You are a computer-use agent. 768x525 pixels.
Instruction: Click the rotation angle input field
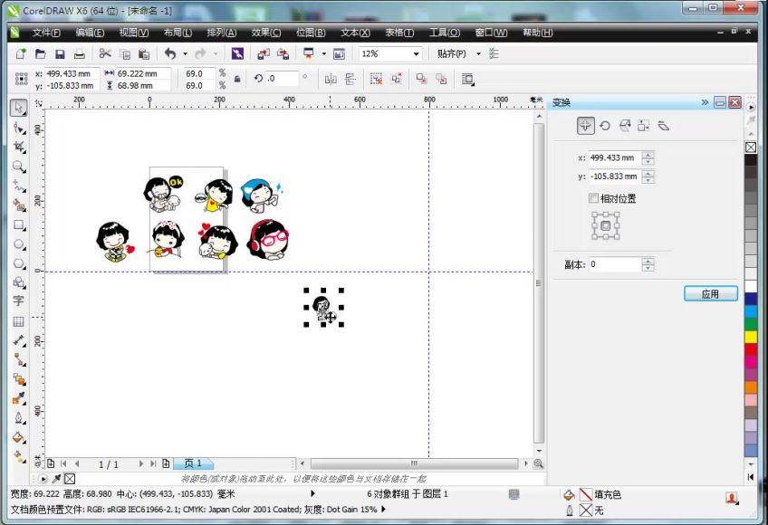(x=281, y=79)
